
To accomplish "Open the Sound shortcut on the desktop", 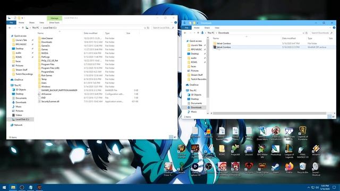I will tap(316, 169).
